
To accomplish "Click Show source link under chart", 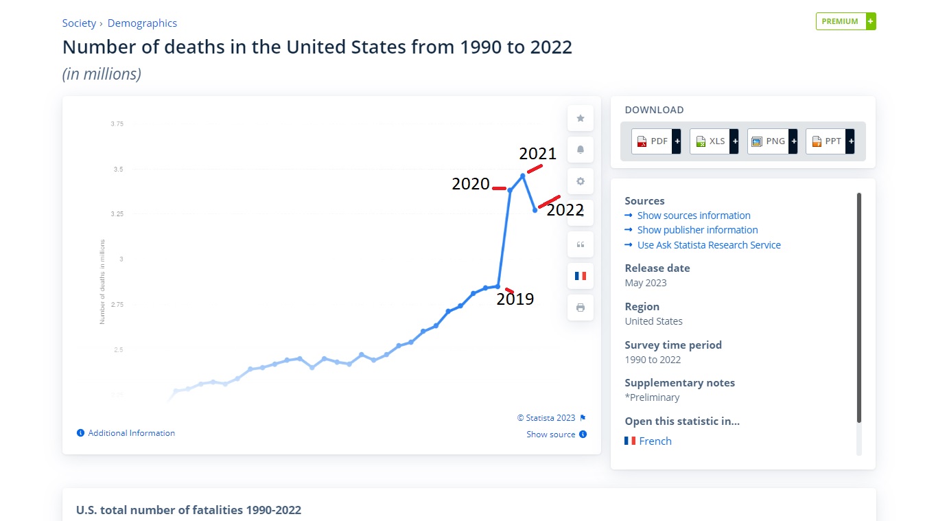I will tap(551, 435).
